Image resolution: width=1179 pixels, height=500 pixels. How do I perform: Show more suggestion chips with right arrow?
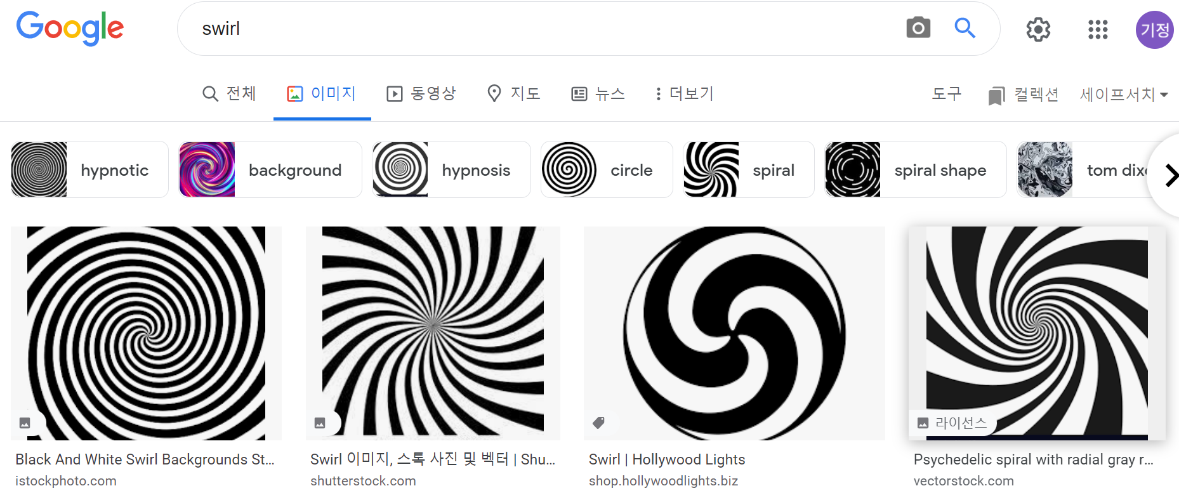tap(1171, 176)
